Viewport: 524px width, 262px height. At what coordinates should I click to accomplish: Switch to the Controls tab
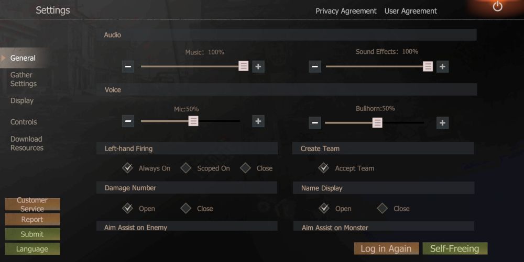click(x=24, y=122)
